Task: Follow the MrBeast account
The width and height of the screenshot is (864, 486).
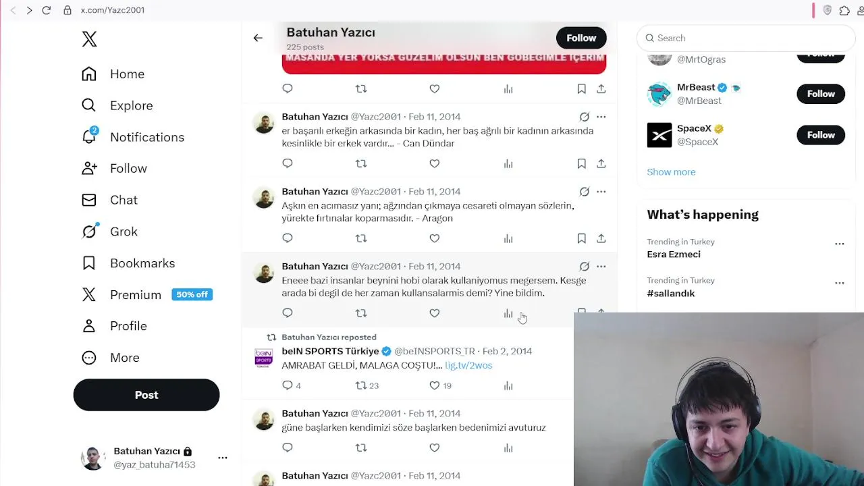Action: tap(821, 94)
